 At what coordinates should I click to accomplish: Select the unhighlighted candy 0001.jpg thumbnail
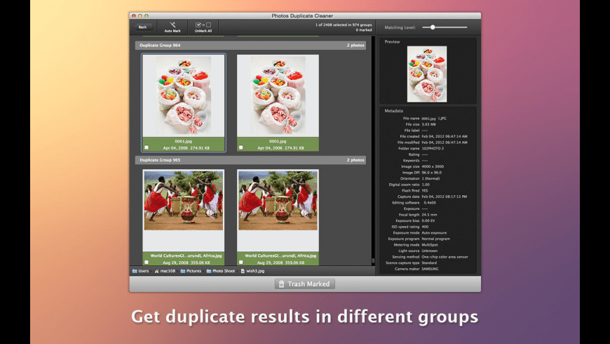278,95
